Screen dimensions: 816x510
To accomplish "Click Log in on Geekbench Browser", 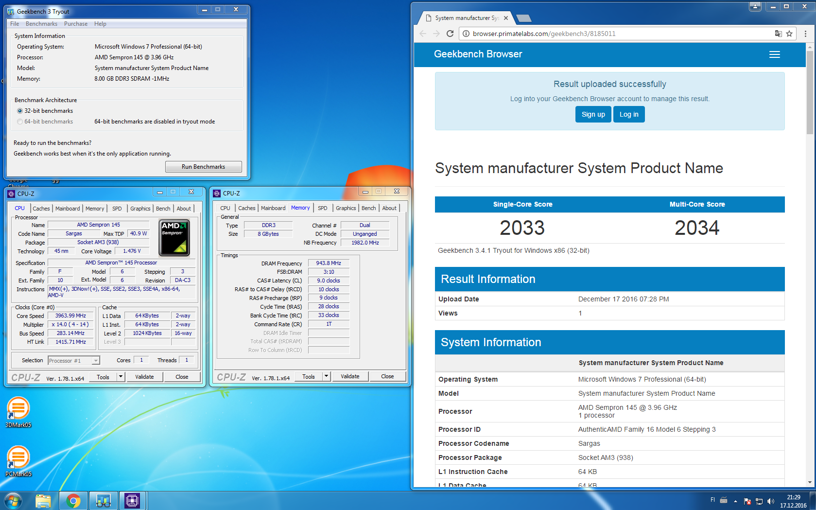I will 629,114.
